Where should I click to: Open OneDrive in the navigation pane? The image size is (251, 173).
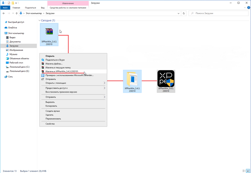click(13, 28)
